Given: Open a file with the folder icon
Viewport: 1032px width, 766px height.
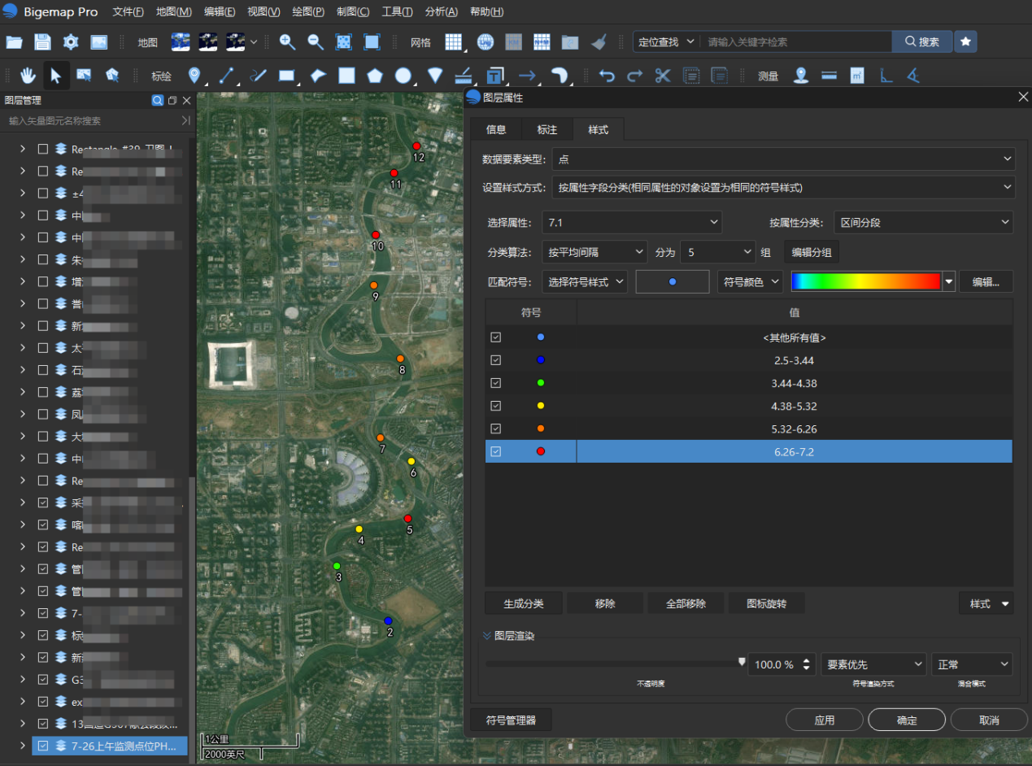Looking at the screenshot, I should 14,42.
